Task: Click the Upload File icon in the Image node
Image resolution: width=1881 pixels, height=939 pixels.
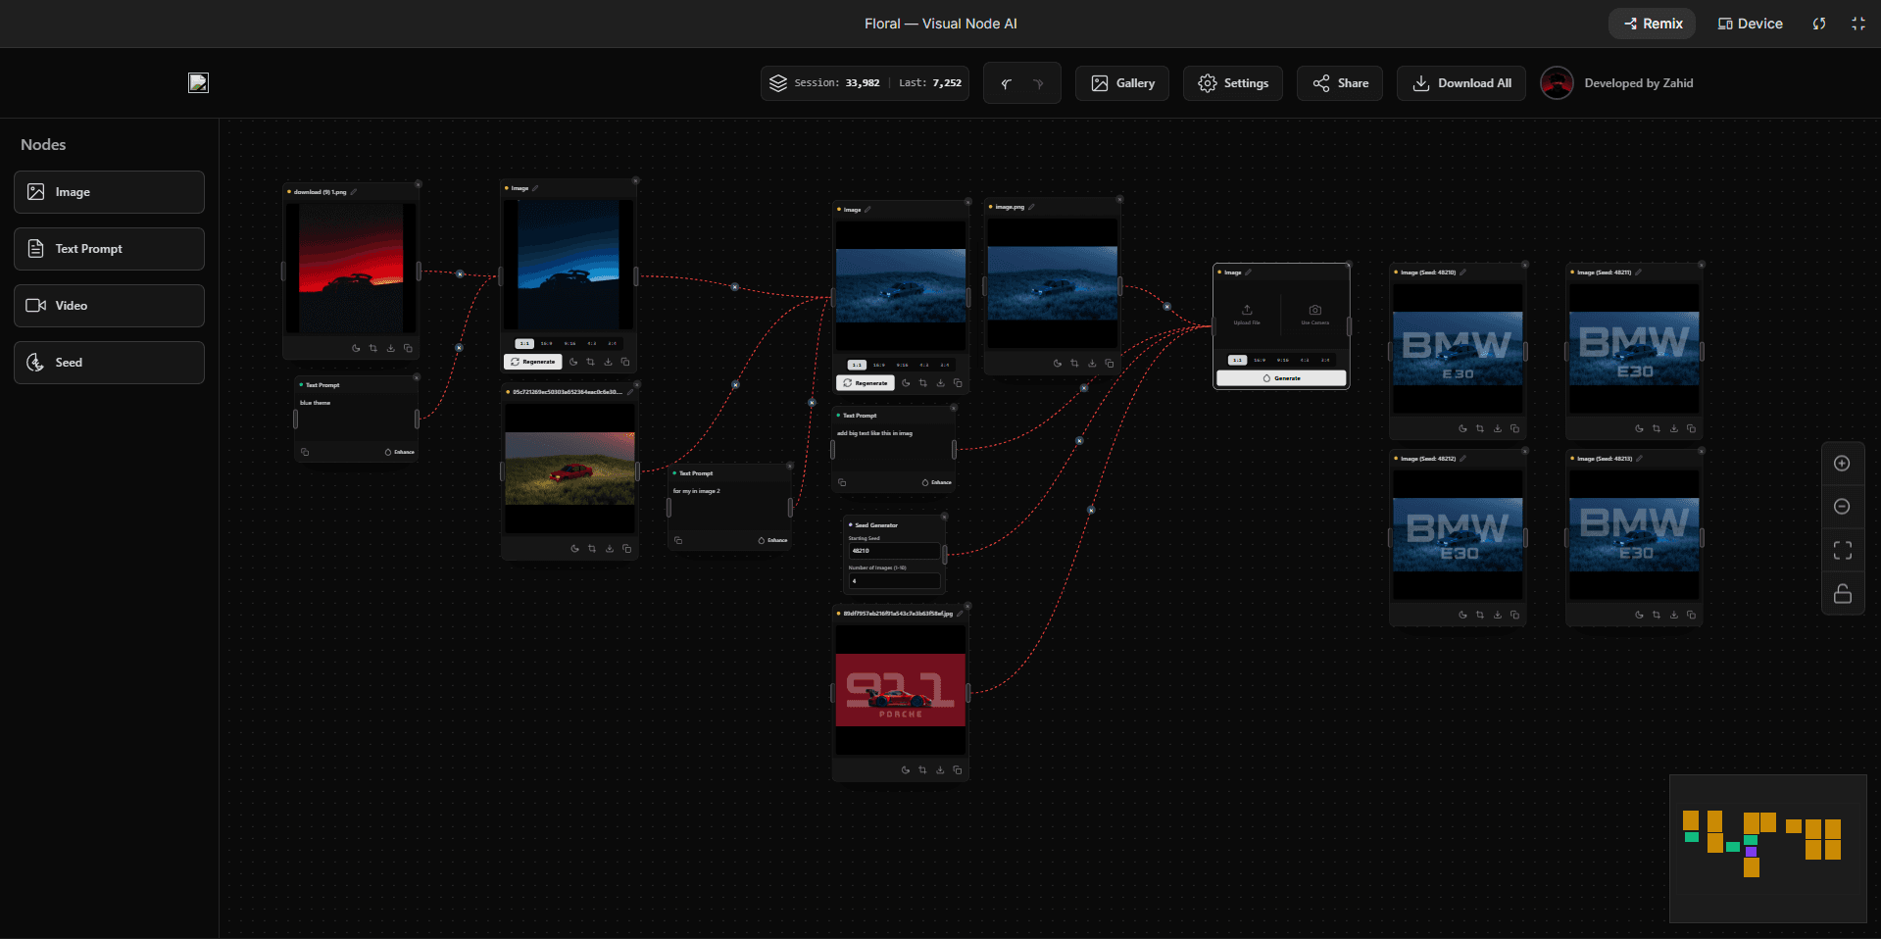Action: 1247,310
